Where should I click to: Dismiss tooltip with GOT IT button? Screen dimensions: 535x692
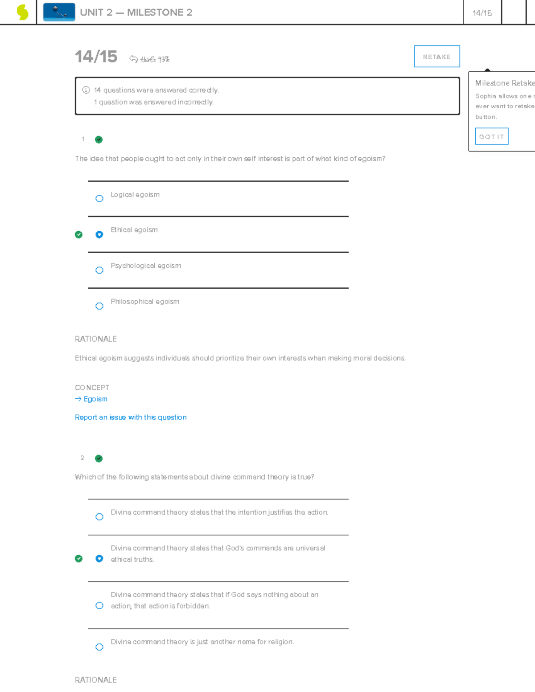coord(491,137)
